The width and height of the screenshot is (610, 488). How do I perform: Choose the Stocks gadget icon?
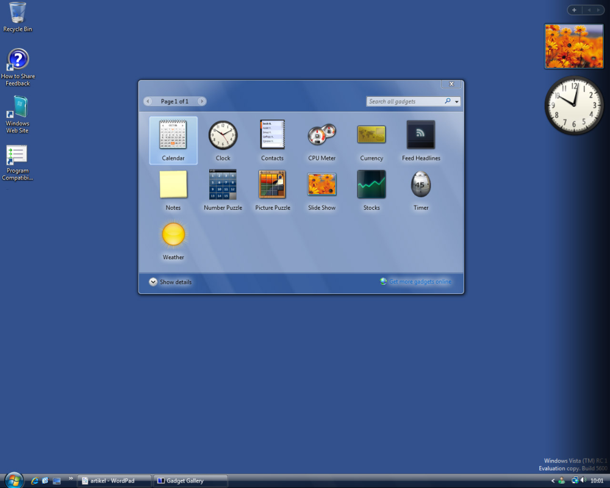tap(371, 184)
